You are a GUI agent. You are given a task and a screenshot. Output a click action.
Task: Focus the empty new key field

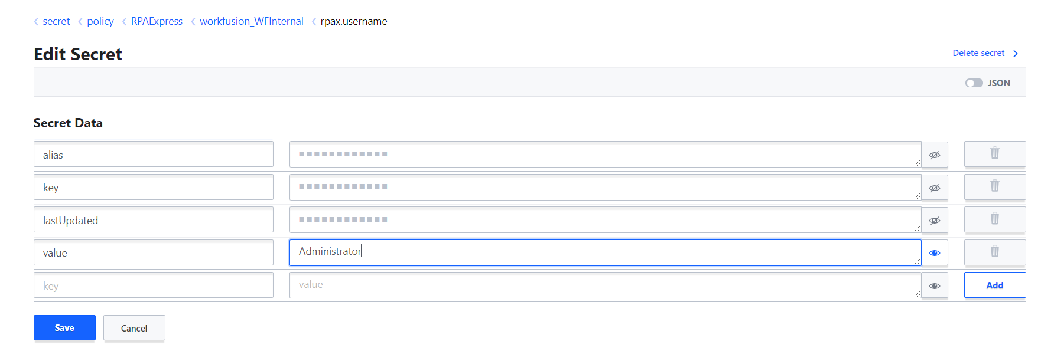pos(154,285)
